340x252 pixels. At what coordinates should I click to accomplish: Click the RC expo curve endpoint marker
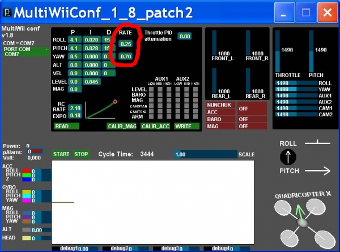tap(115, 102)
